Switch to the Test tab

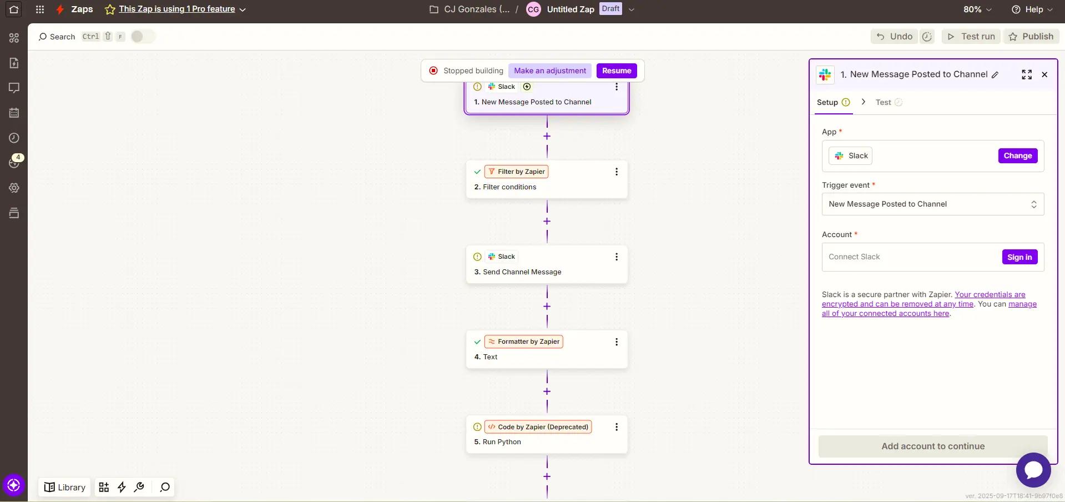[884, 102]
